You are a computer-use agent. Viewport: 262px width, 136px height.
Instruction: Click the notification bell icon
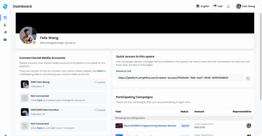[x=228, y=6]
